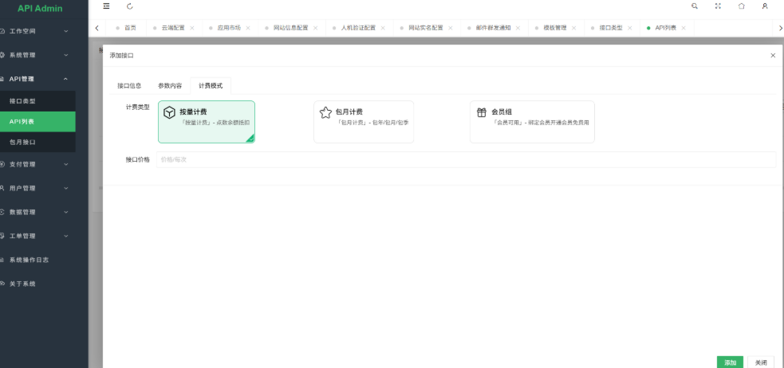The width and height of the screenshot is (784, 368).
Task: Click the theme shirt icon in header
Action: coord(742,6)
